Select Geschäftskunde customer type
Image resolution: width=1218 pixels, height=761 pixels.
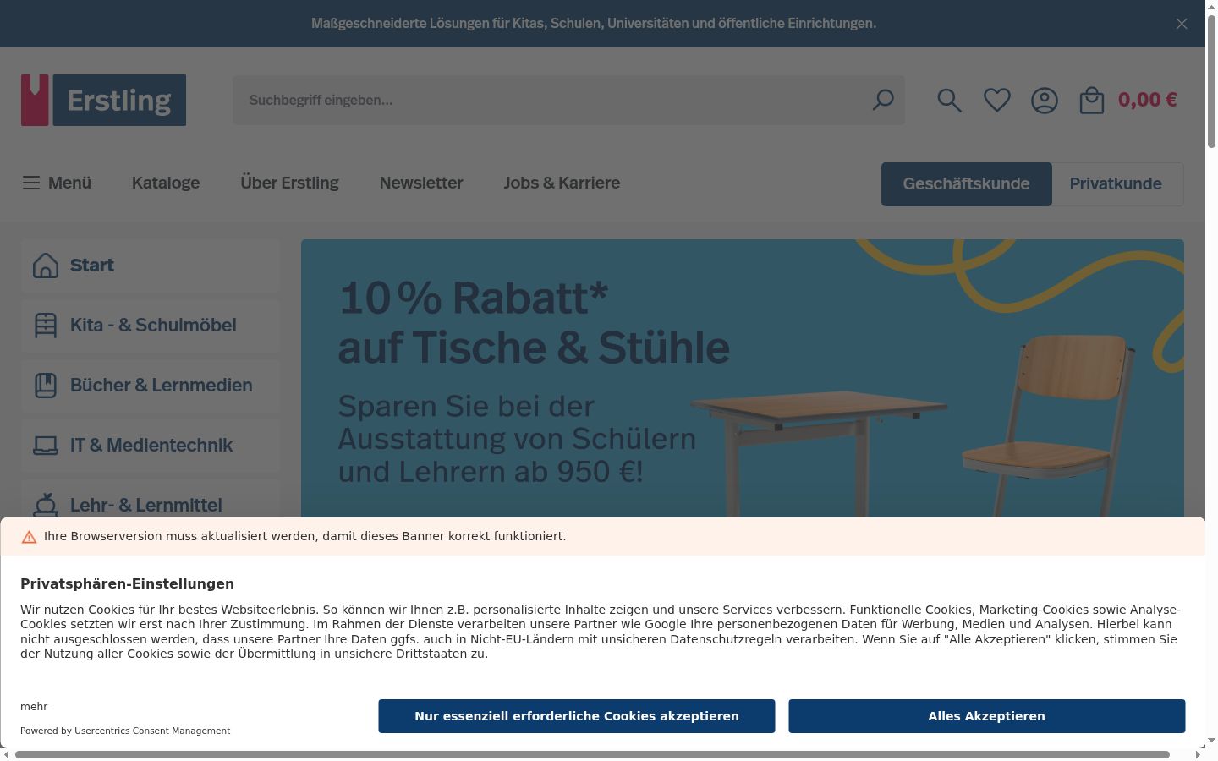click(x=966, y=184)
